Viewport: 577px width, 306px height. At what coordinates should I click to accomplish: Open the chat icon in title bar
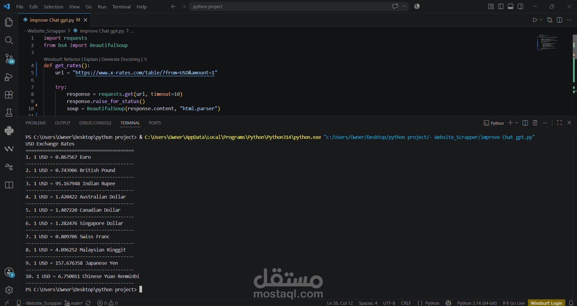pos(395,6)
